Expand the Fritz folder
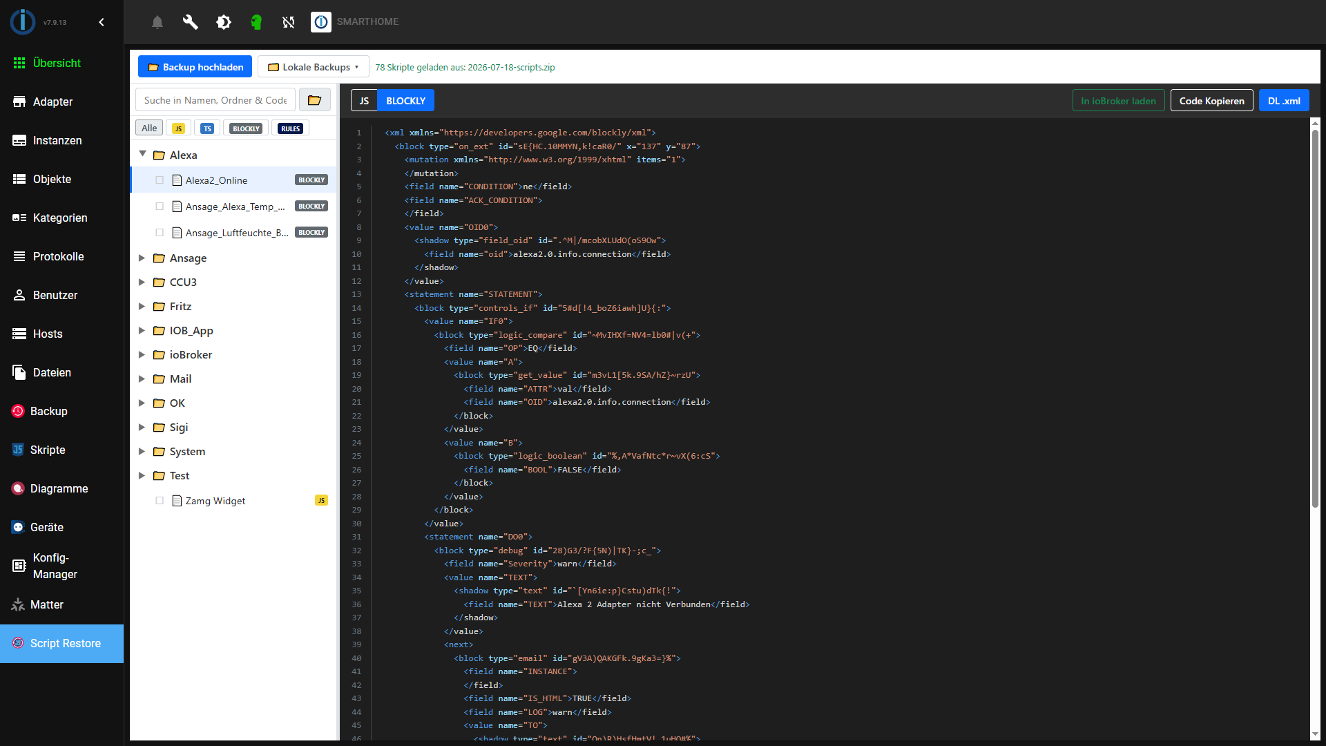 pyautogui.click(x=142, y=306)
